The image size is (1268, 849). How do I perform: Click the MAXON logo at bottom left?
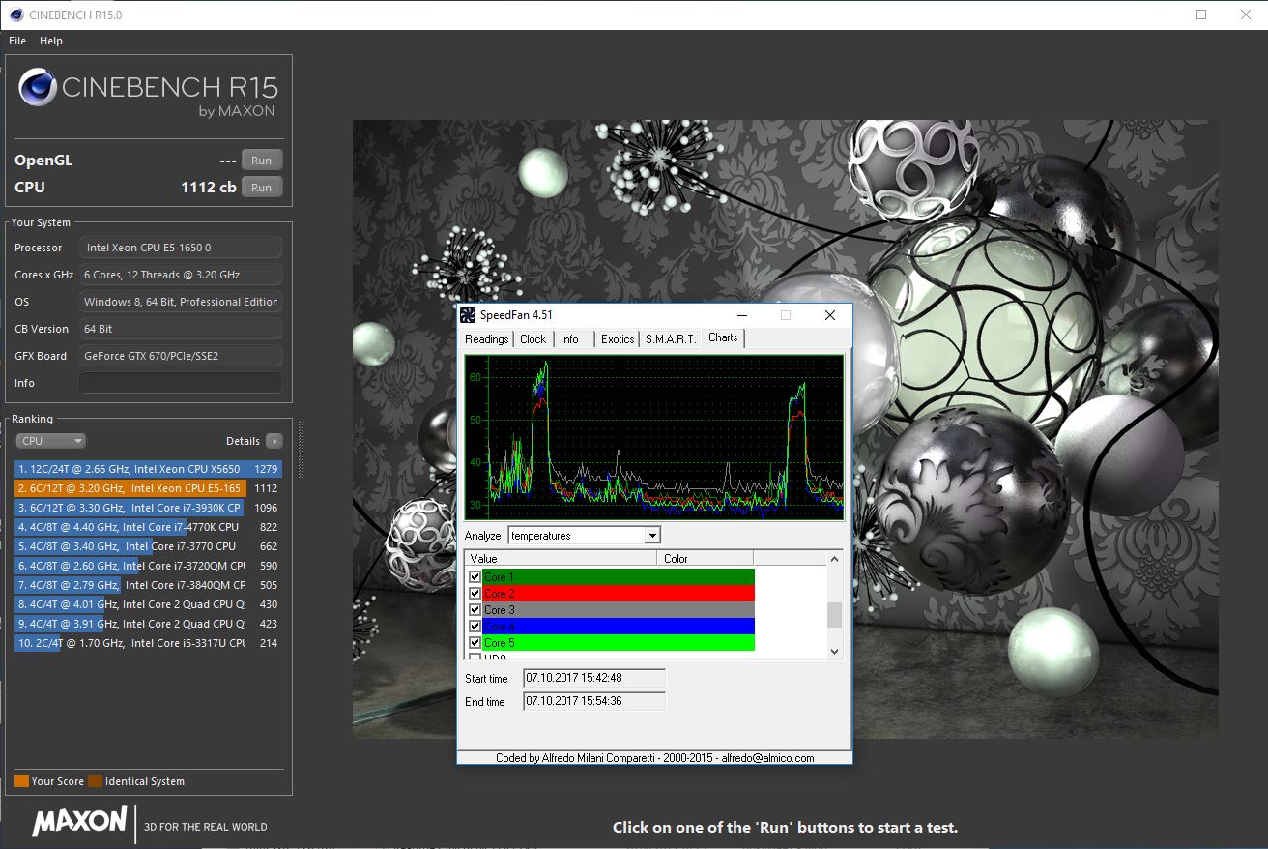pyautogui.click(x=79, y=822)
